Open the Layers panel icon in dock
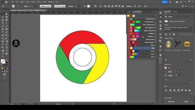Viewport: 195px width, 110px height. 161,55
